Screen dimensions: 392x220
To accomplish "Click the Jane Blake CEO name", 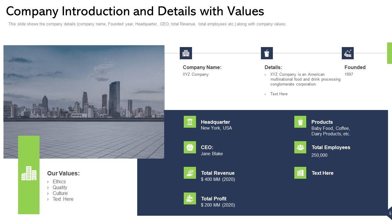I will [212, 154].
